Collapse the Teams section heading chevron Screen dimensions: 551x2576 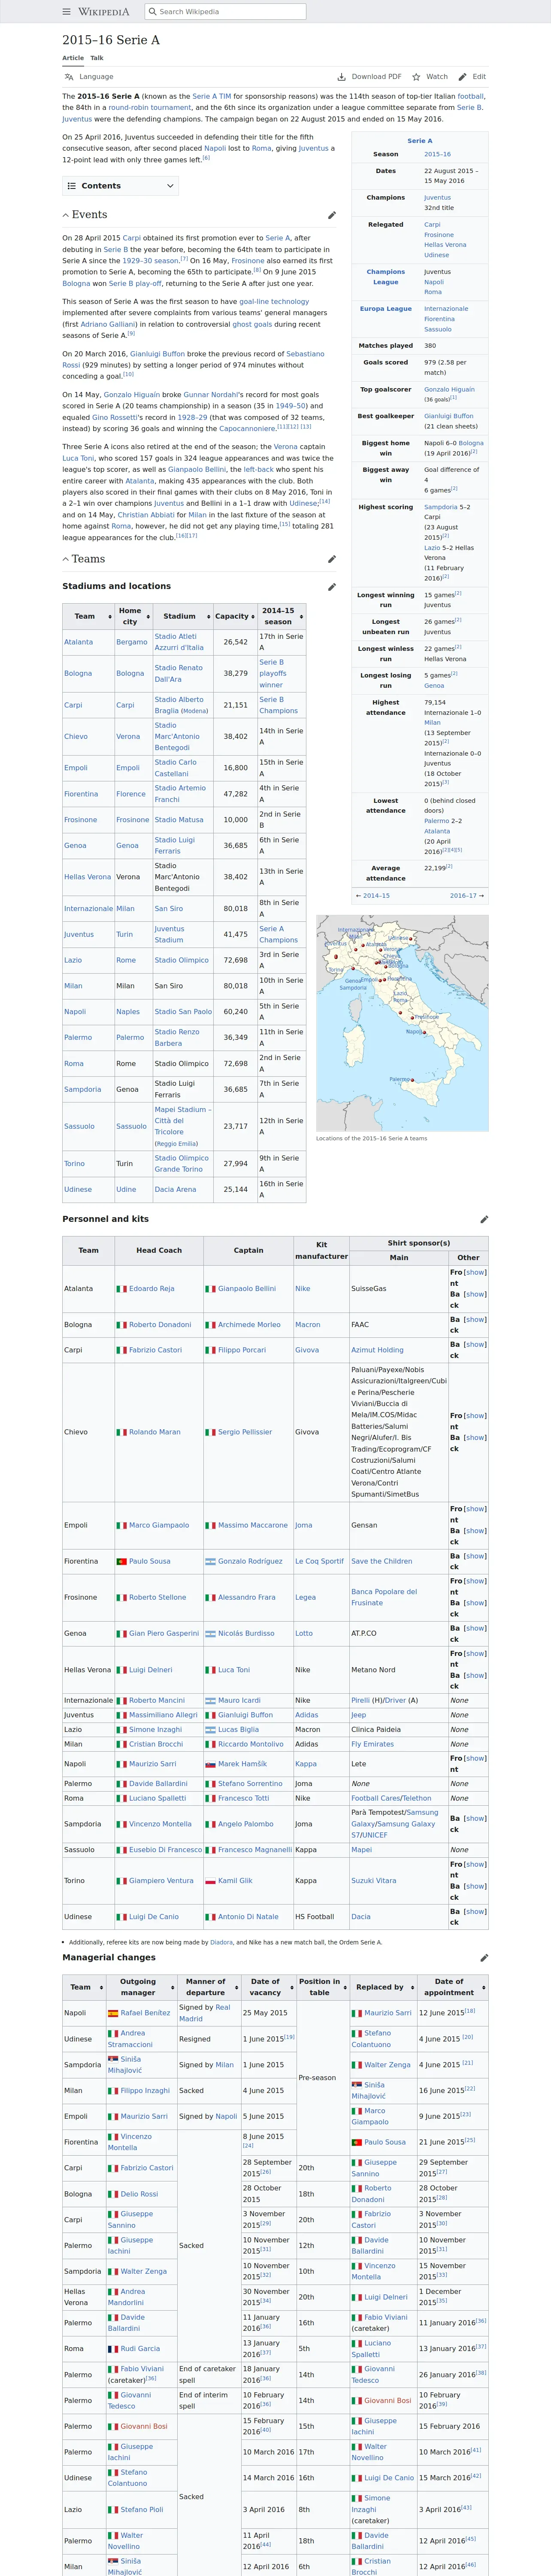[66, 559]
